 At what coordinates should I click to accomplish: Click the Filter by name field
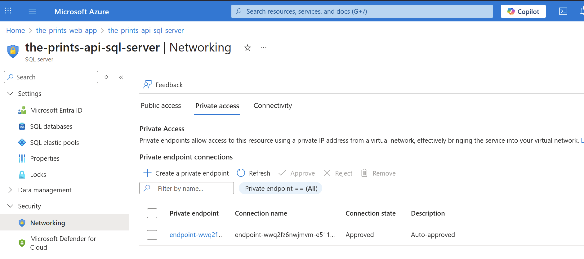click(x=186, y=188)
